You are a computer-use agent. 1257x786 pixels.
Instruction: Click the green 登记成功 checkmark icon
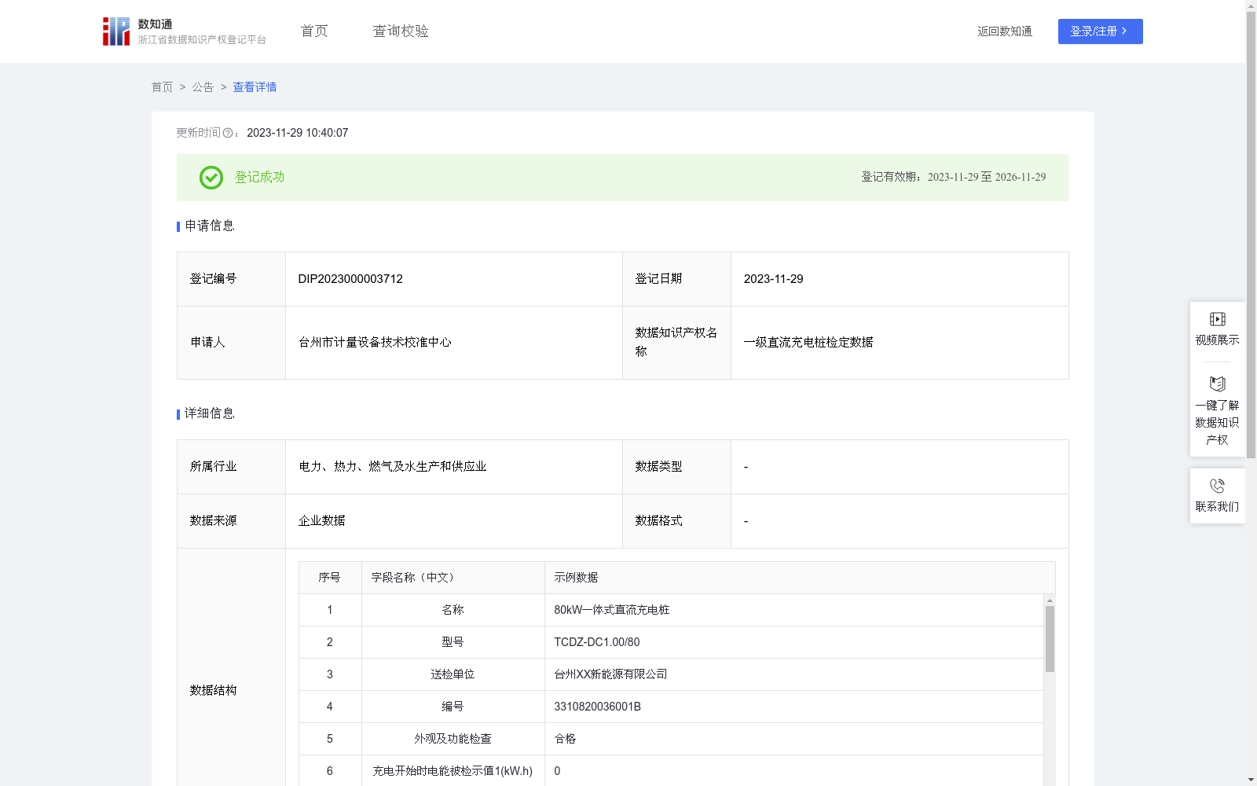(211, 178)
